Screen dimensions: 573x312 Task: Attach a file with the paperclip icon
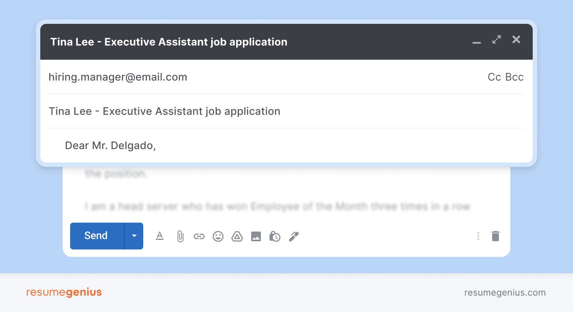point(180,236)
